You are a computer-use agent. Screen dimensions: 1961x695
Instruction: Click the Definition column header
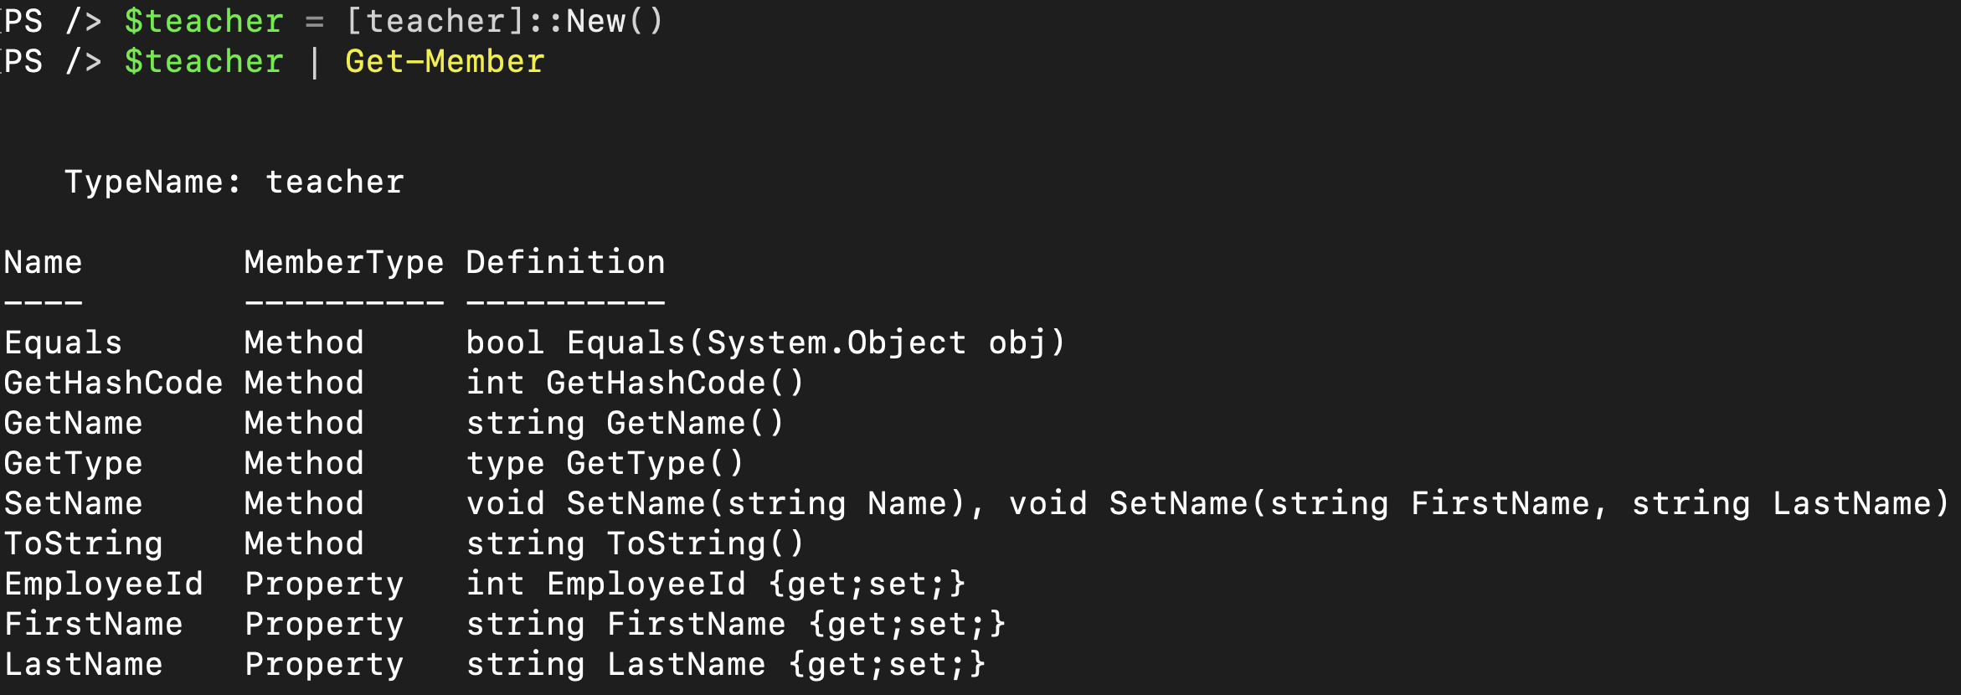[565, 262]
